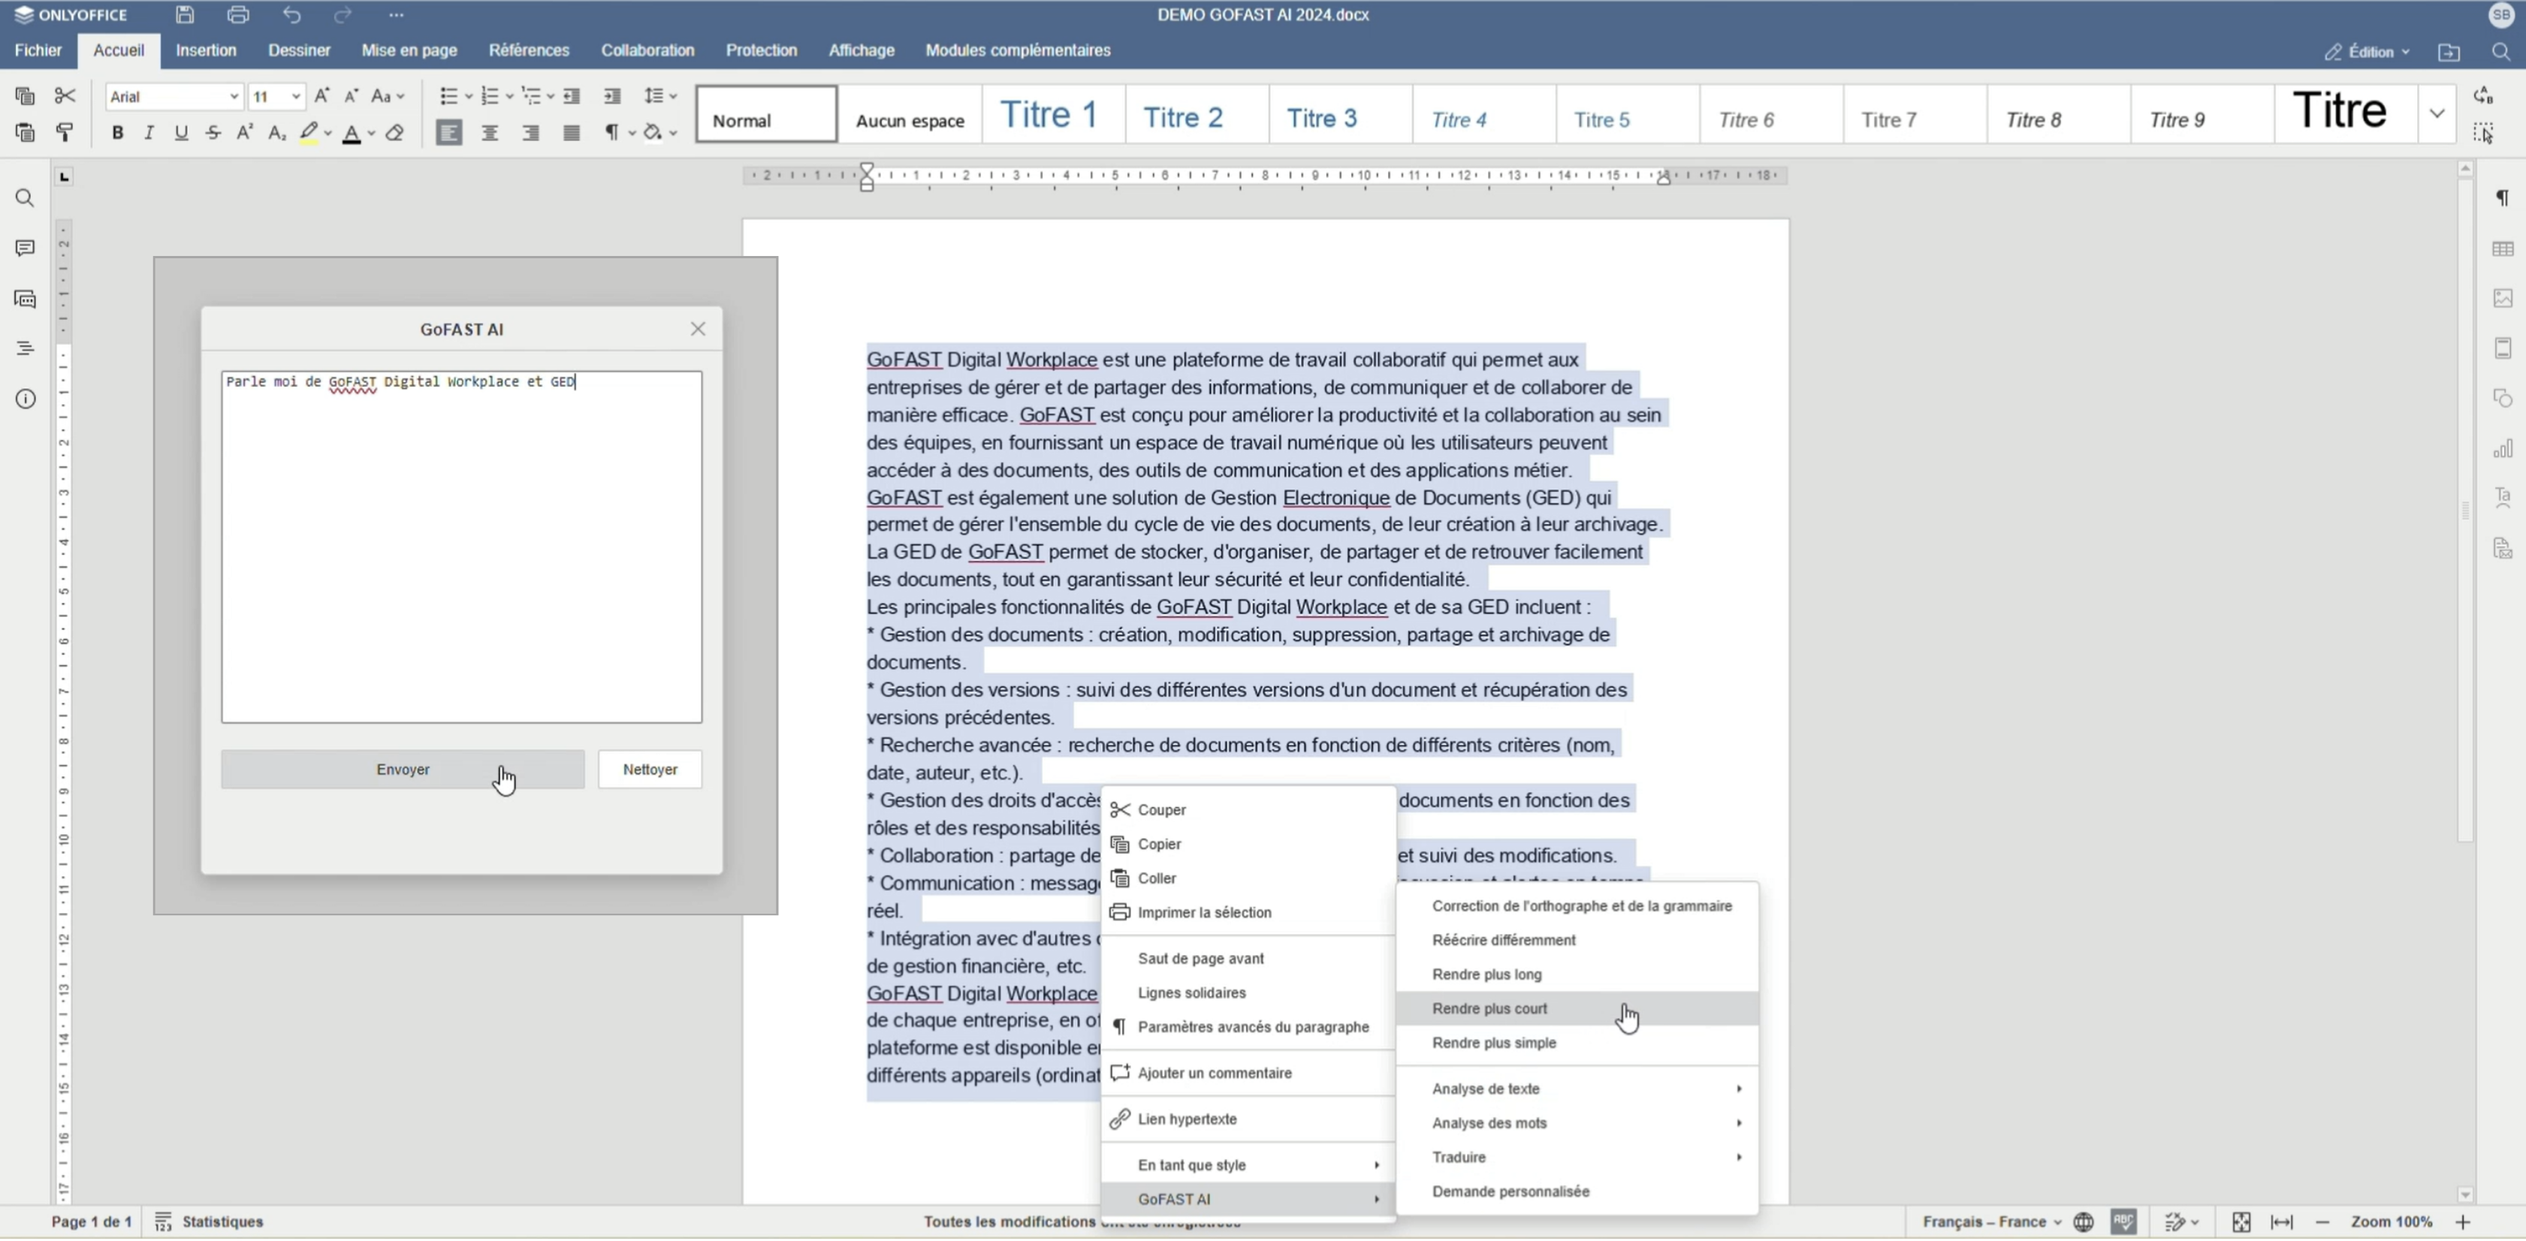This screenshot has width=2526, height=1241.
Task: Toggle center paragraph alignment
Action: [x=489, y=134]
